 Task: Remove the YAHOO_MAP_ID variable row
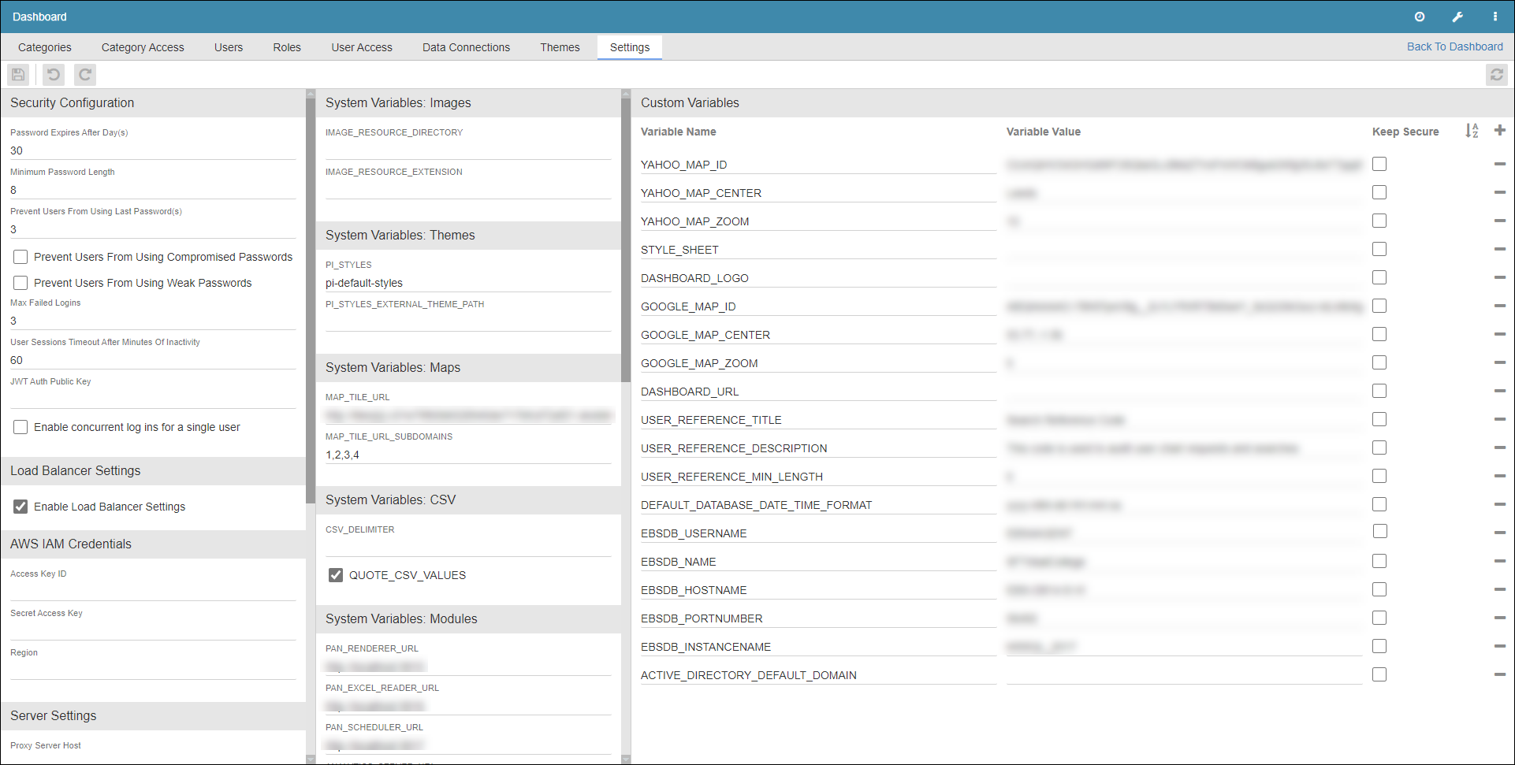point(1499,164)
